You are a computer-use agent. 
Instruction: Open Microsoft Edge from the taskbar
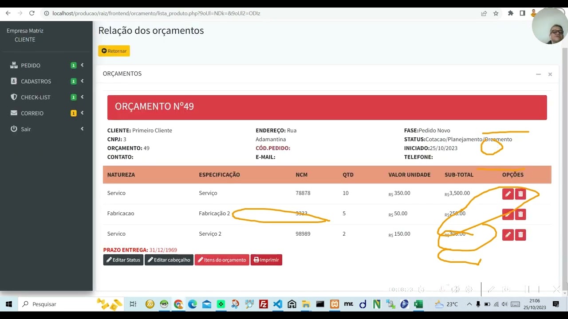click(192, 304)
